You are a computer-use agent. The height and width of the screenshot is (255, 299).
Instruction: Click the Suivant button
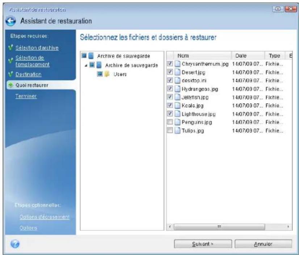point(203,244)
